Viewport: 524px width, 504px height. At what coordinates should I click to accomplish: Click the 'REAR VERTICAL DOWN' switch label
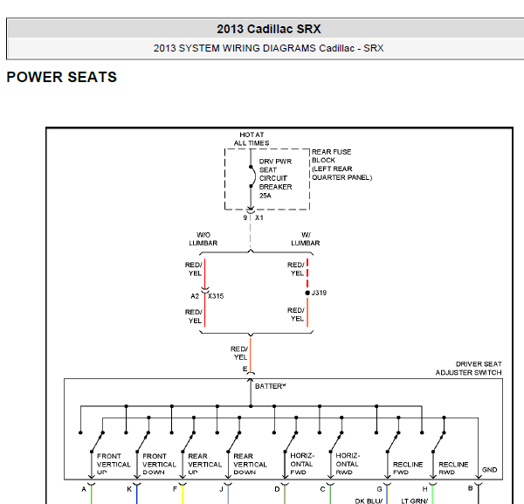pos(250,464)
